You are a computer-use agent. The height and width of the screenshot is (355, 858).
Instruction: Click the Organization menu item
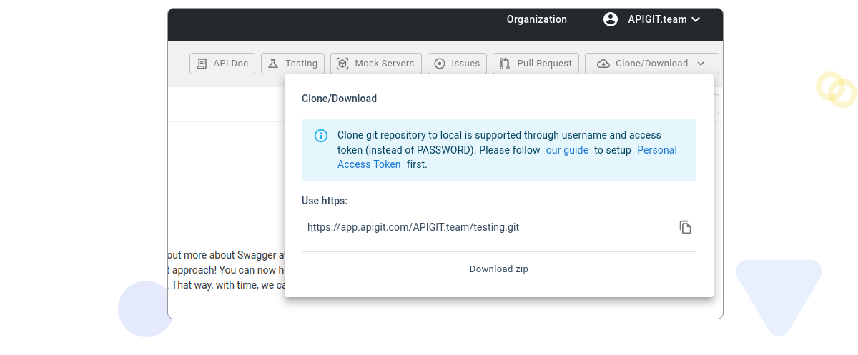point(537,19)
